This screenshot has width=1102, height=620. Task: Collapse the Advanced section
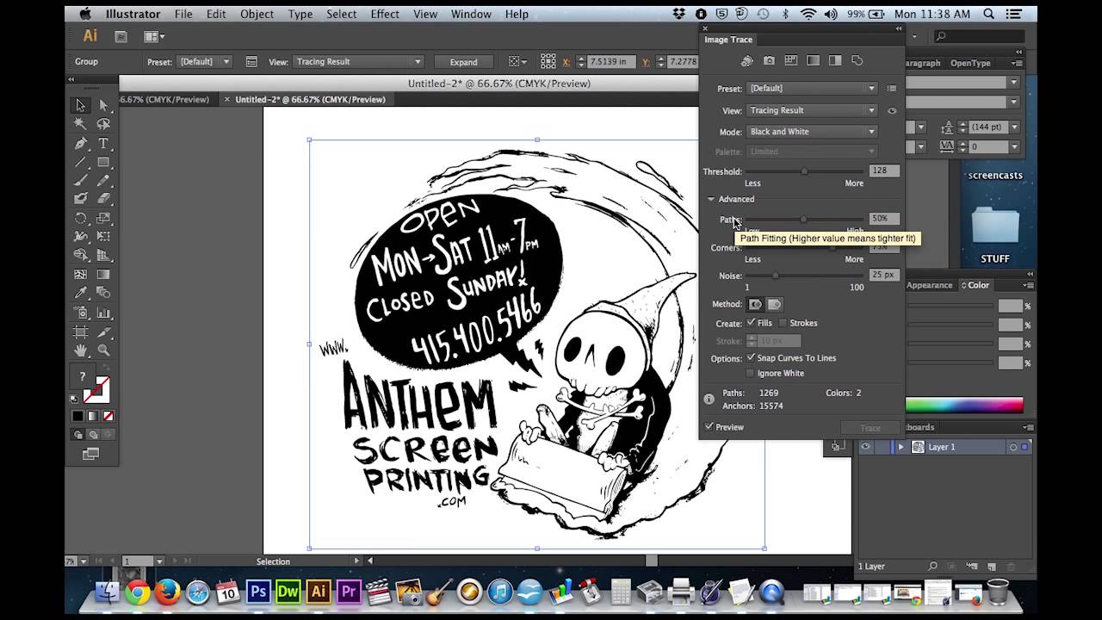pyautogui.click(x=710, y=199)
